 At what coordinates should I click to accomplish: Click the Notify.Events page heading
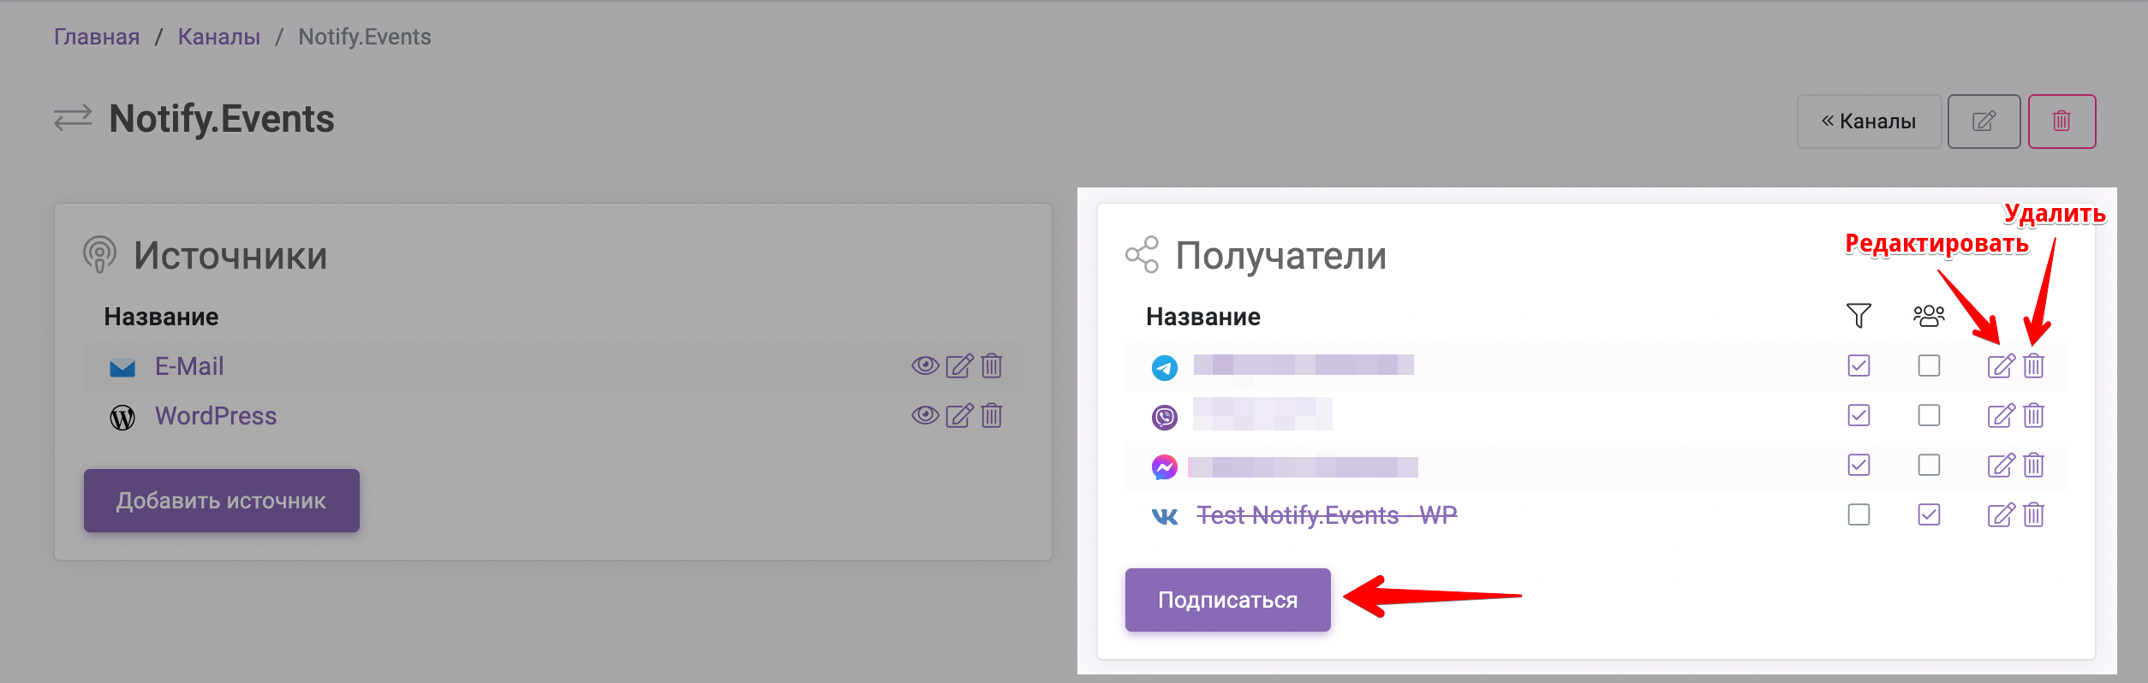222,119
